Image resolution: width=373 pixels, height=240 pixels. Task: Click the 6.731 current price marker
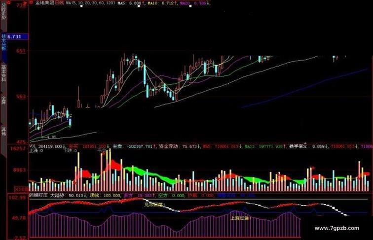coord(18,36)
